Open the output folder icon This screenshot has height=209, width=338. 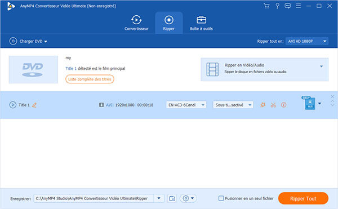point(172,198)
